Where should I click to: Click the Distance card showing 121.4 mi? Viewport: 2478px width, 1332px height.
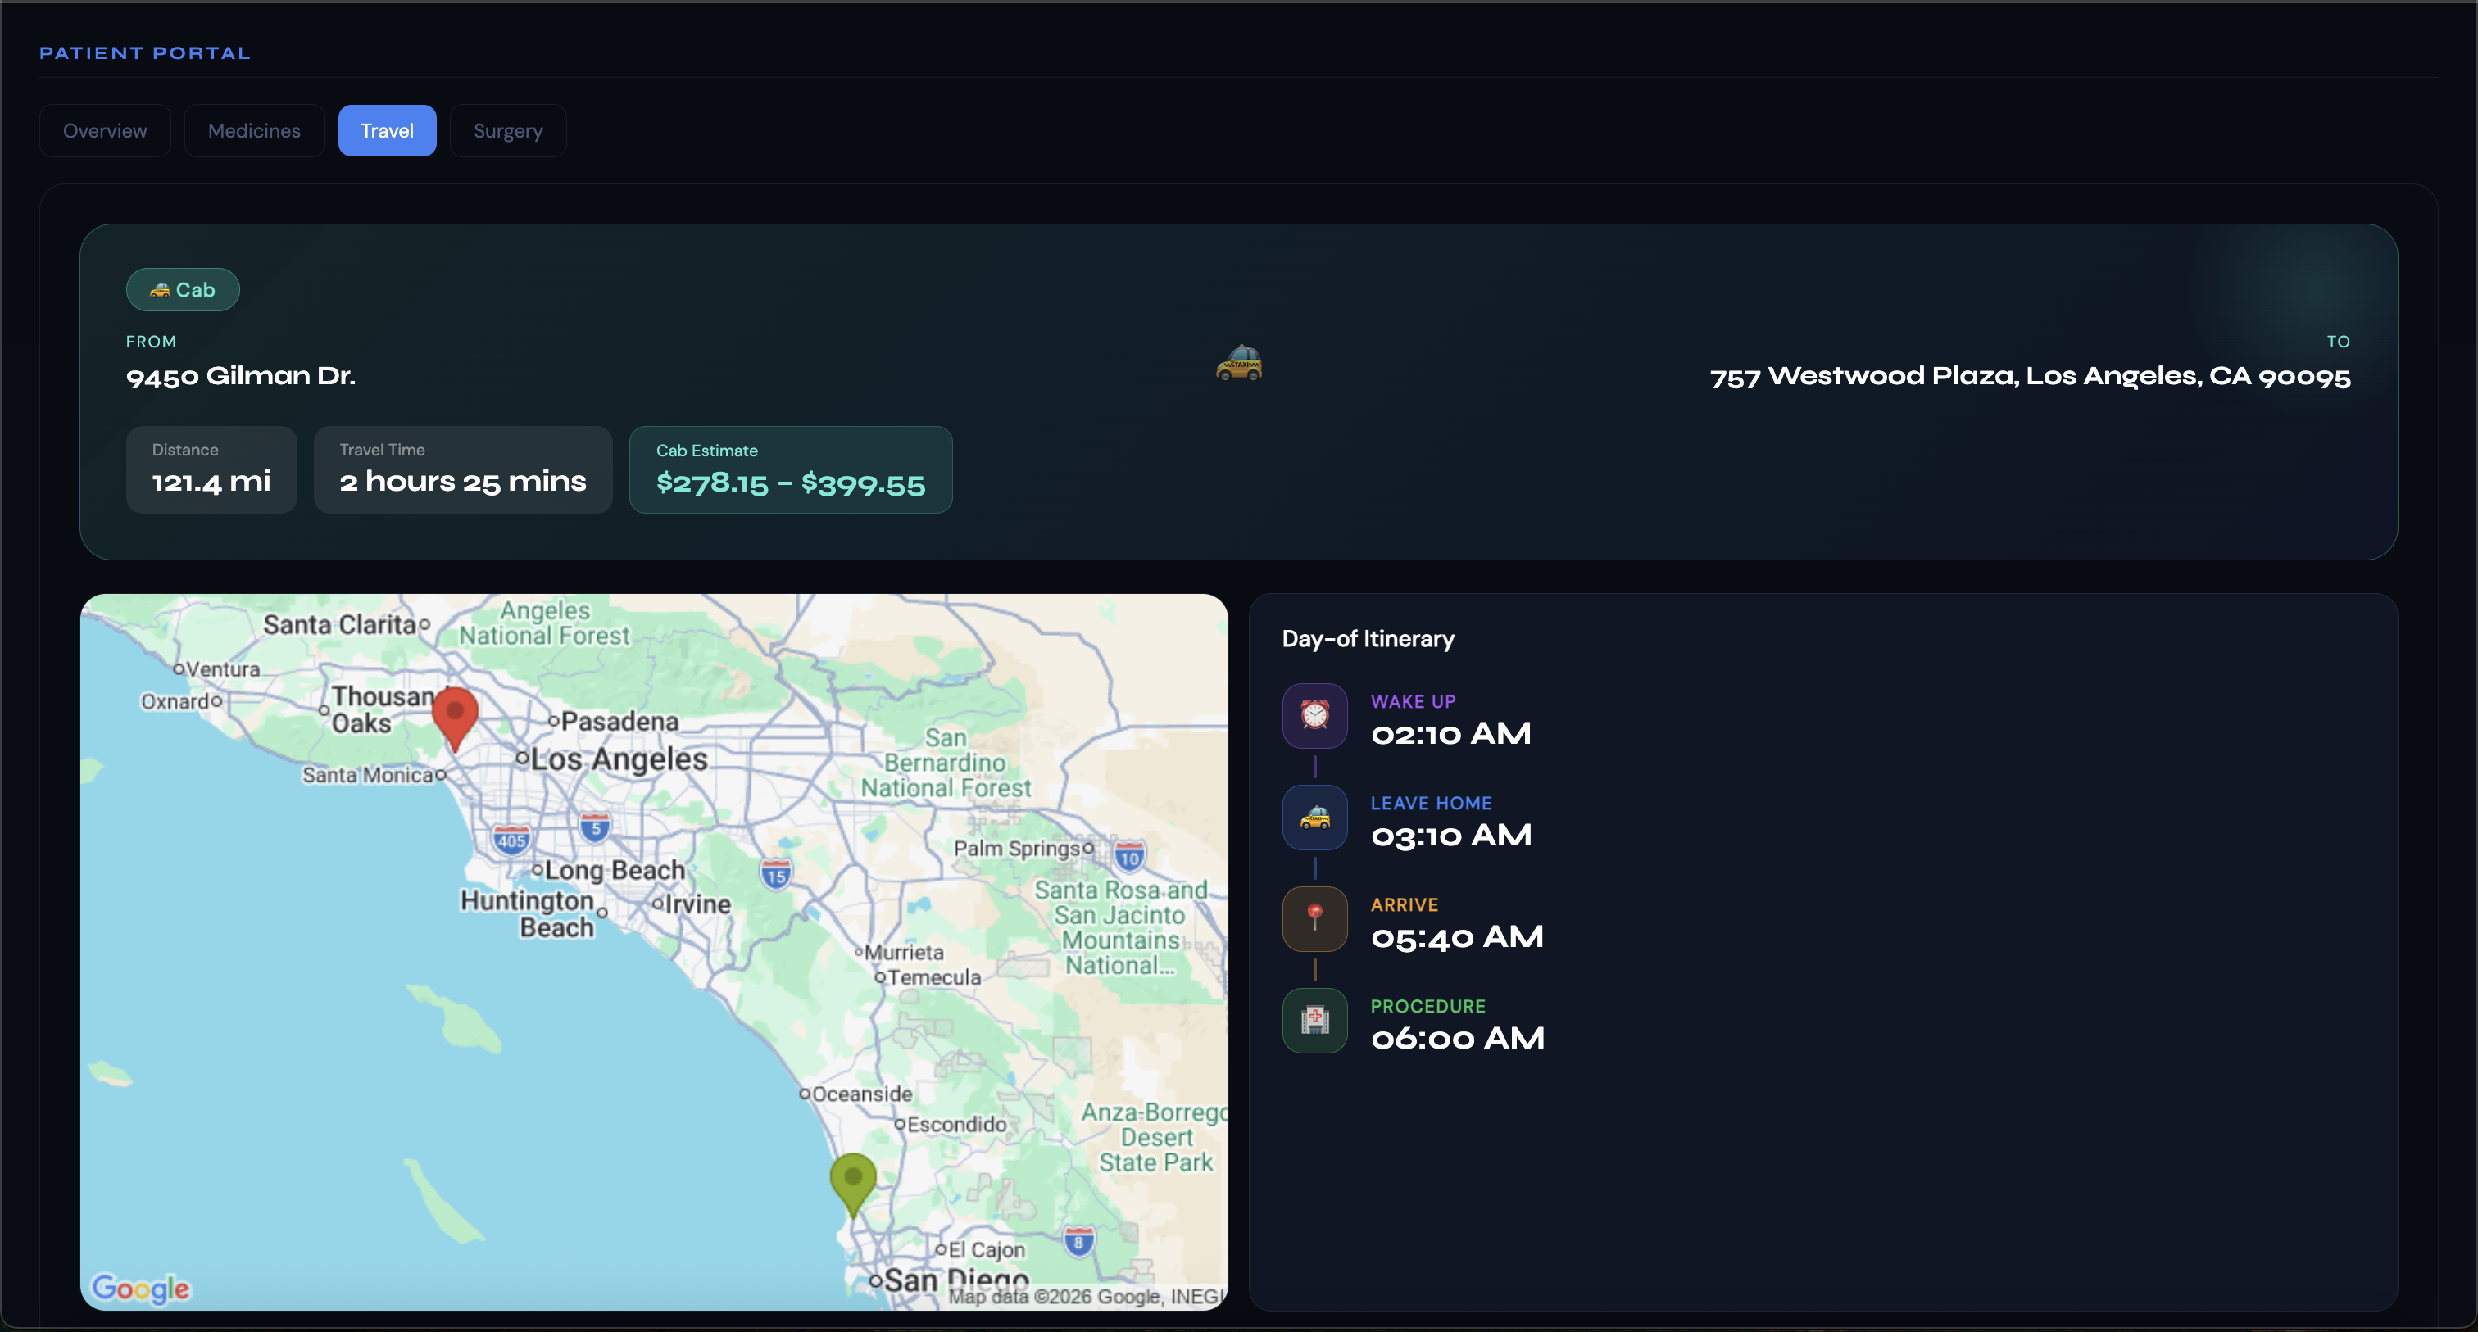point(211,469)
